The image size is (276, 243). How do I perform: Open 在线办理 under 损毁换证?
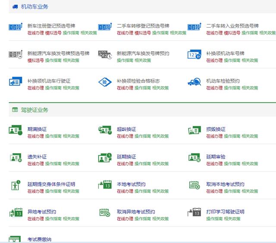pyautogui.click(x=214, y=136)
